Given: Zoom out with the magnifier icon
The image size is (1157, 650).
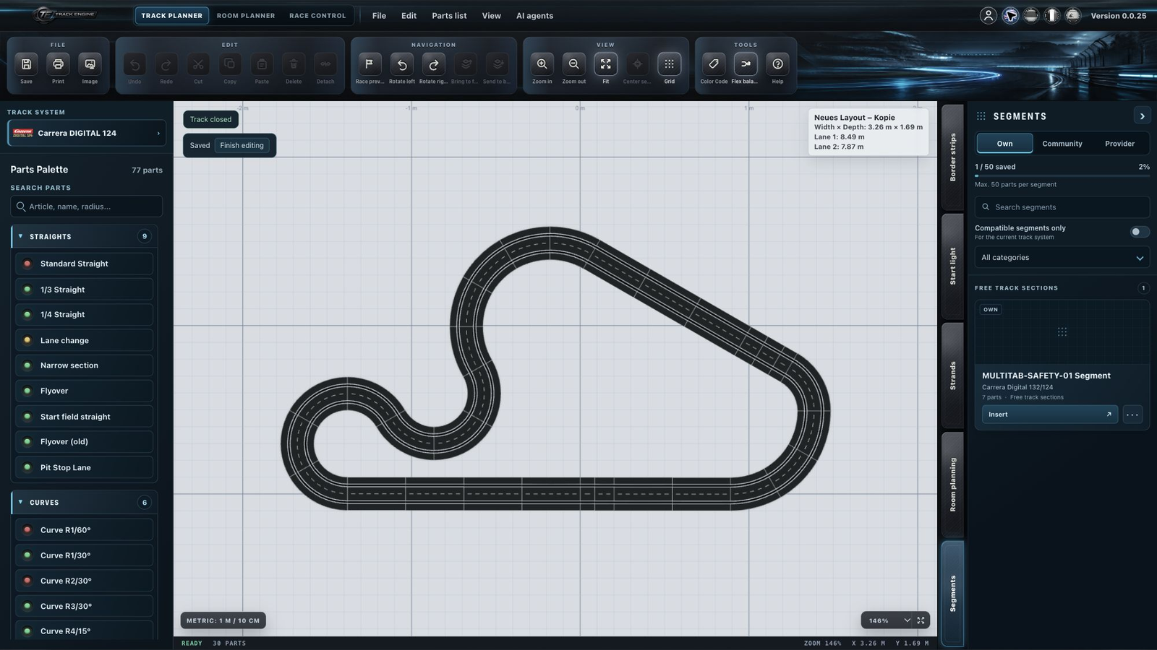Looking at the screenshot, I should coord(573,64).
